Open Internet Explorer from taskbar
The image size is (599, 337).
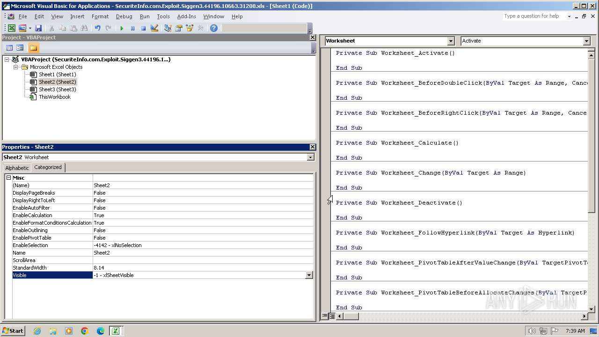[37, 331]
